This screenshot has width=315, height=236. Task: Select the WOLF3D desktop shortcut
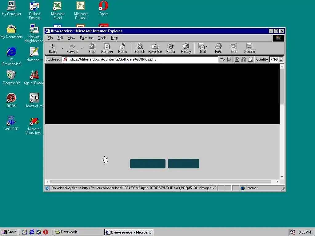[x=11, y=124]
